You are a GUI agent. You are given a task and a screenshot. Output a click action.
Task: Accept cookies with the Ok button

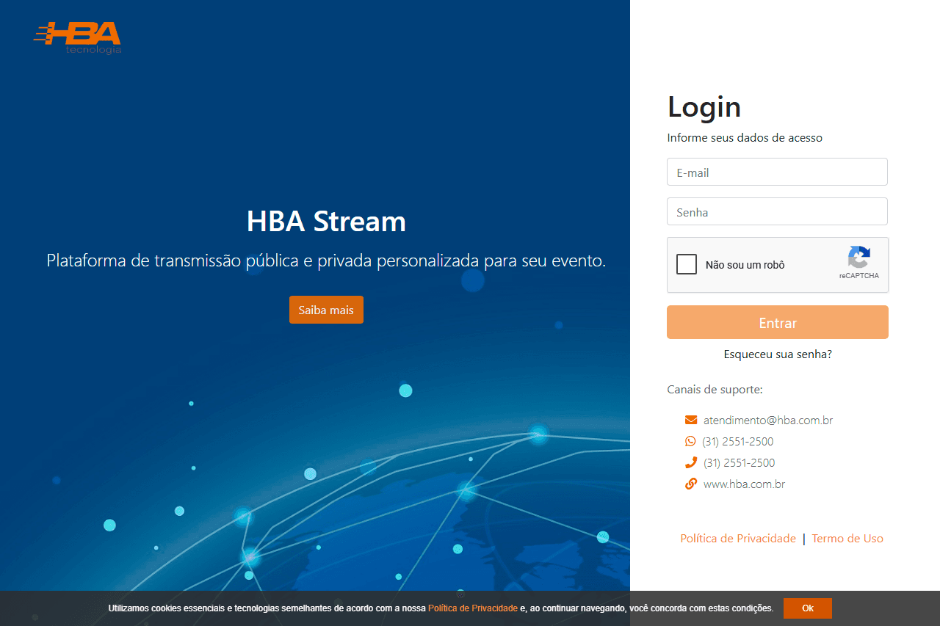pos(808,608)
